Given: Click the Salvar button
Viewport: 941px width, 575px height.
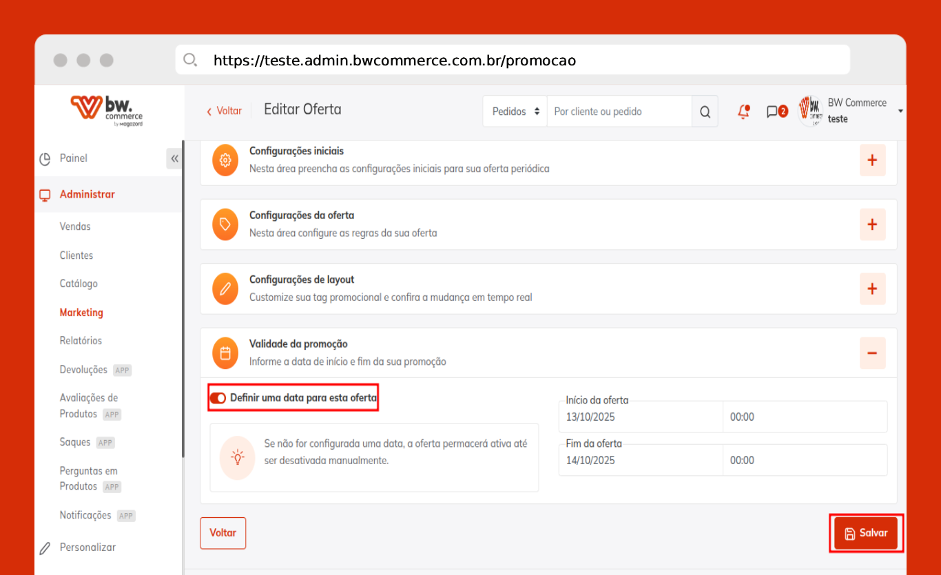Looking at the screenshot, I should [x=866, y=533].
